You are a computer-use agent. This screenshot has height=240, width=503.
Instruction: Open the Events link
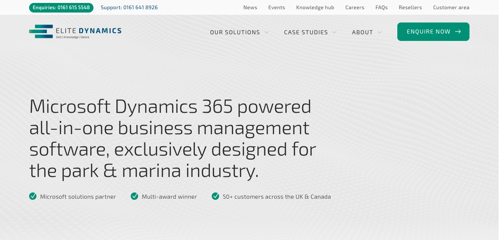click(277, 7)
